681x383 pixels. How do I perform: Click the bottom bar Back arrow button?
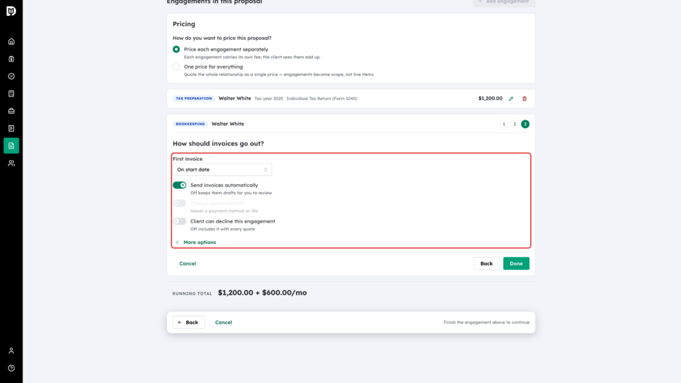[x=188, y=322]
